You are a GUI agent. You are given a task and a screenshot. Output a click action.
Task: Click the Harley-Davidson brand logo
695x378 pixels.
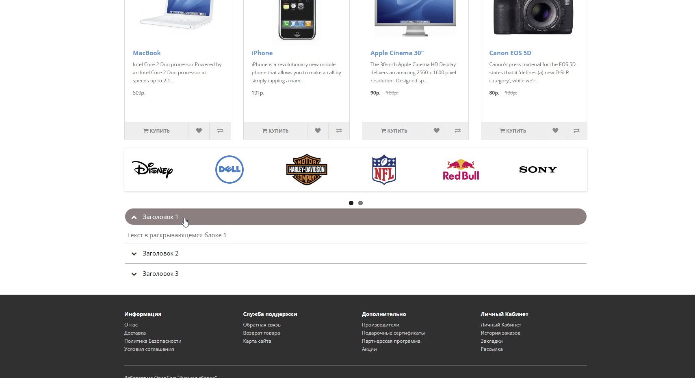(x=307, y=170)
